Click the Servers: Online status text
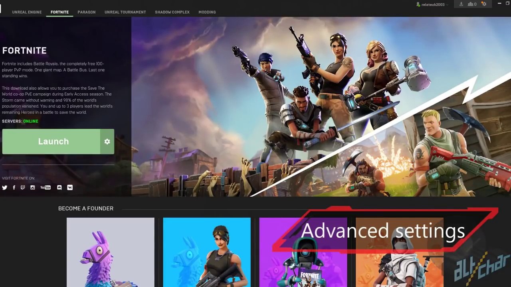The image size is (511, 287). (20, 121)
